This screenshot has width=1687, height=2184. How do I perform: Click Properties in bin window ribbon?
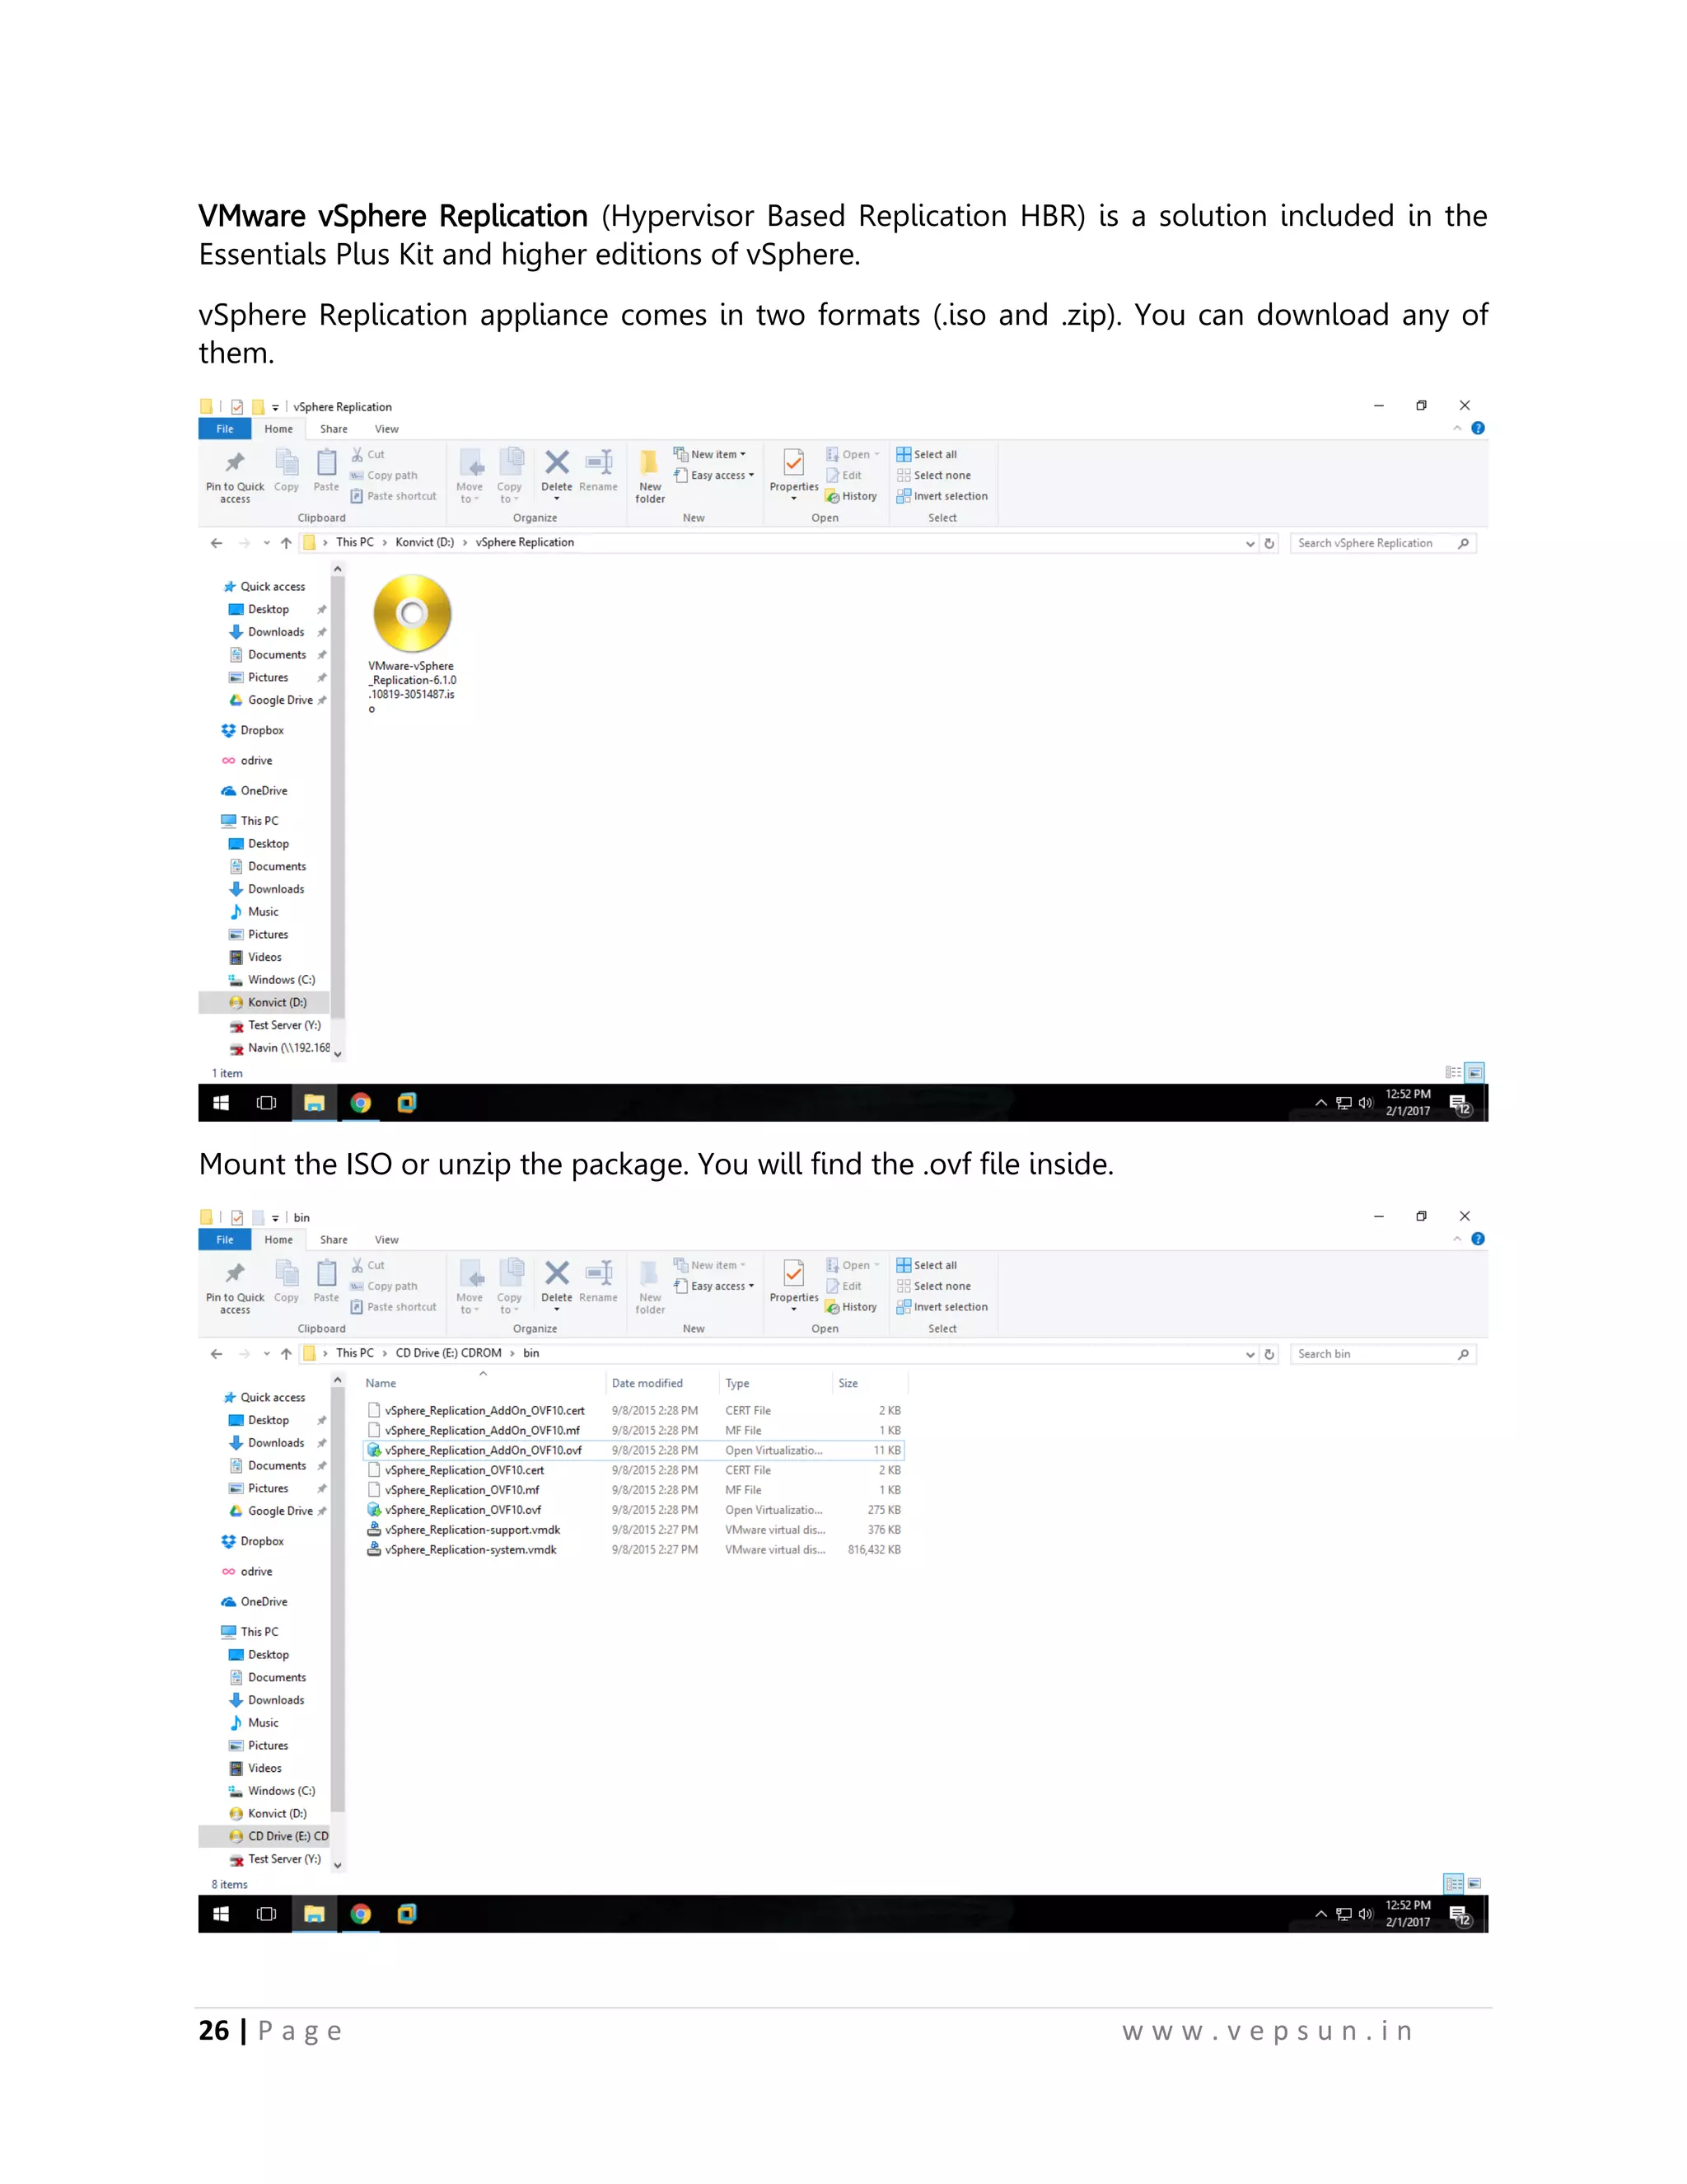(793, 1285)
